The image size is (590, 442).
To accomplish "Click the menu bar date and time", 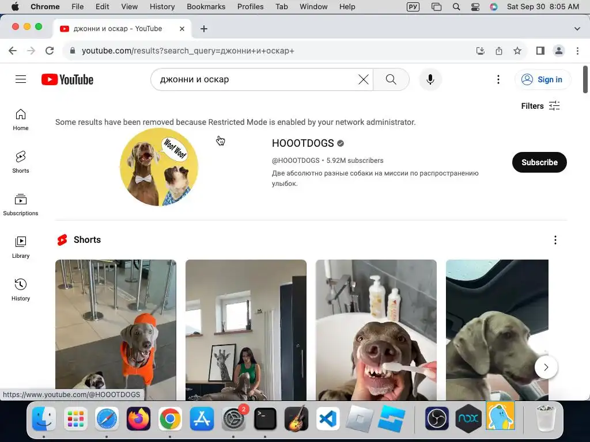I will [543, 7].
